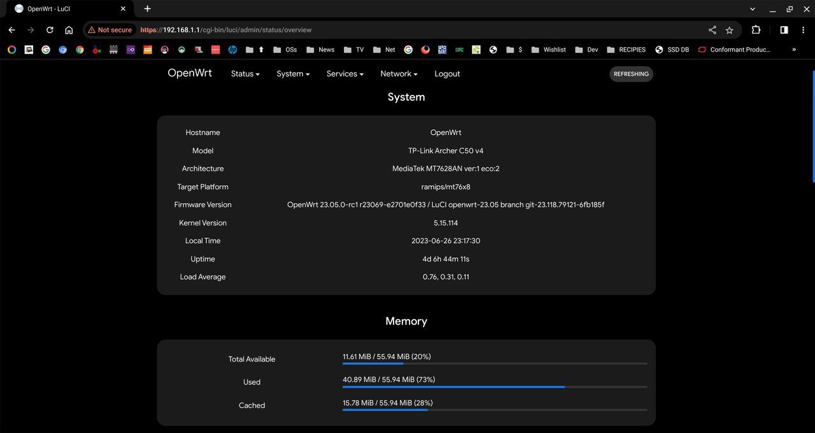Toggle the REFRESHING auto-refresh button
The image size is (815, 433).
(631, 74)
